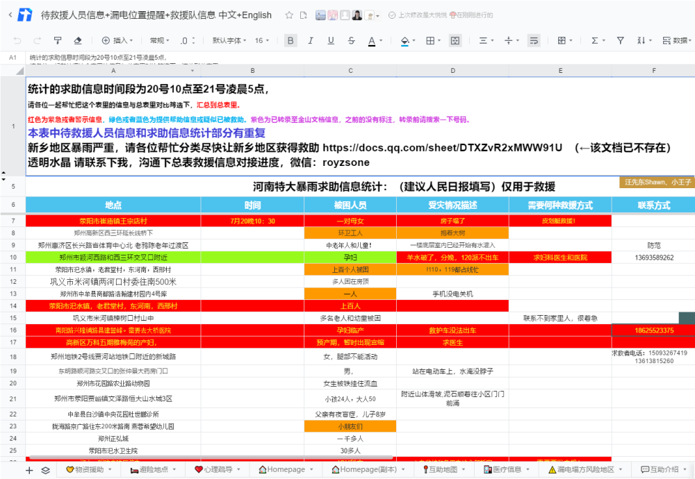Star this document as favorite

click(289, 15)
